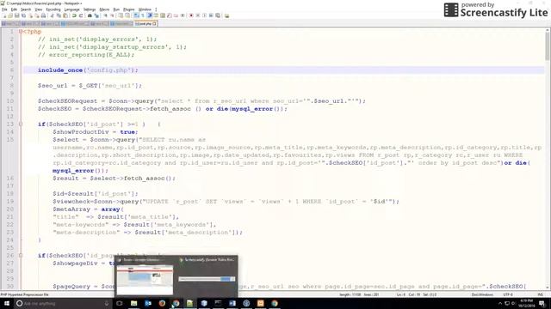Viewport: 551px width, 309px height.
Task: Open the Search menu
Action: point(26,9)
